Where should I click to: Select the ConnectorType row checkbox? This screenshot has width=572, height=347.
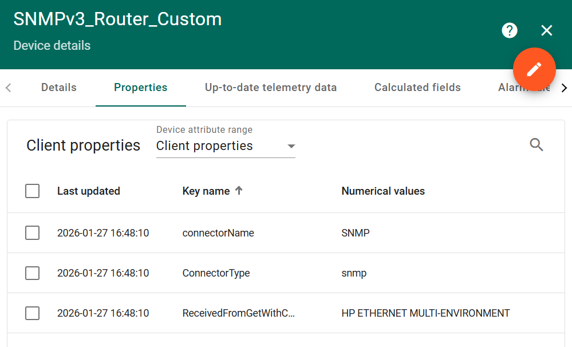(x=33, y=273)
